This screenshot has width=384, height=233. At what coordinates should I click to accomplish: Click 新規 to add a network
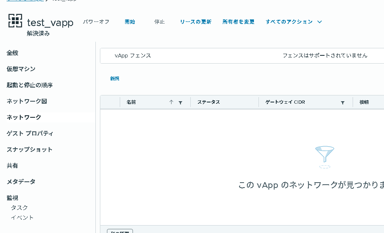(x=115, y=78)
